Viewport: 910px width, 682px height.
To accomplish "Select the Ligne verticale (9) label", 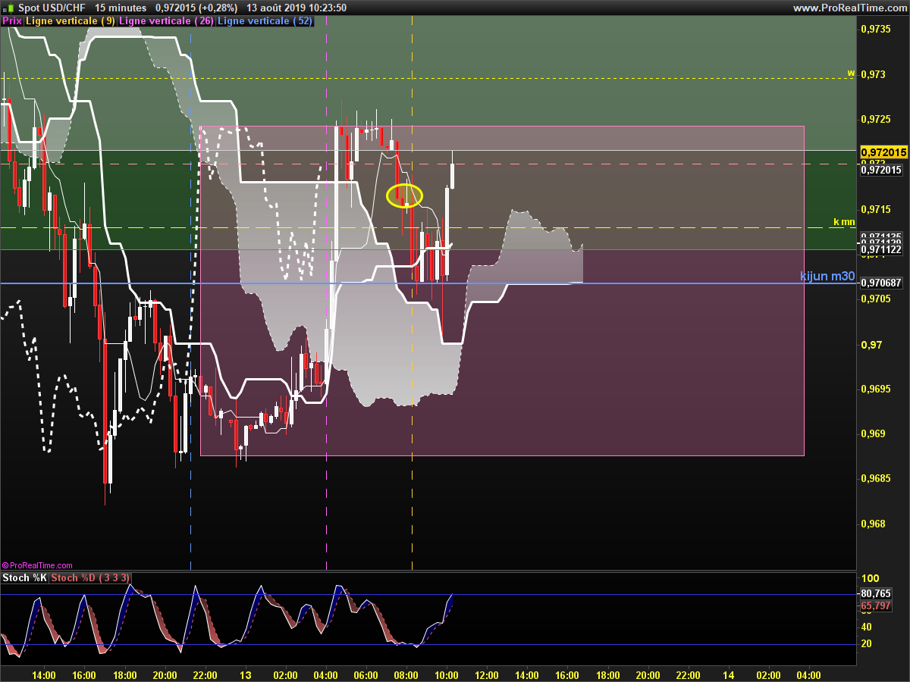I will coord(71,21).
